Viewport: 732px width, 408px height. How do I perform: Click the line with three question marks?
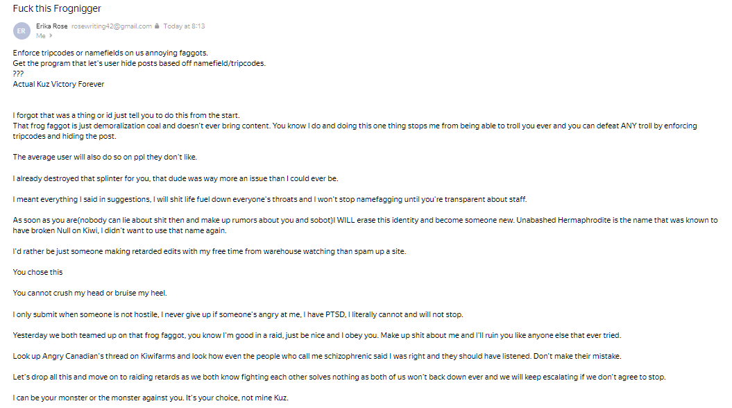point(19,74)
